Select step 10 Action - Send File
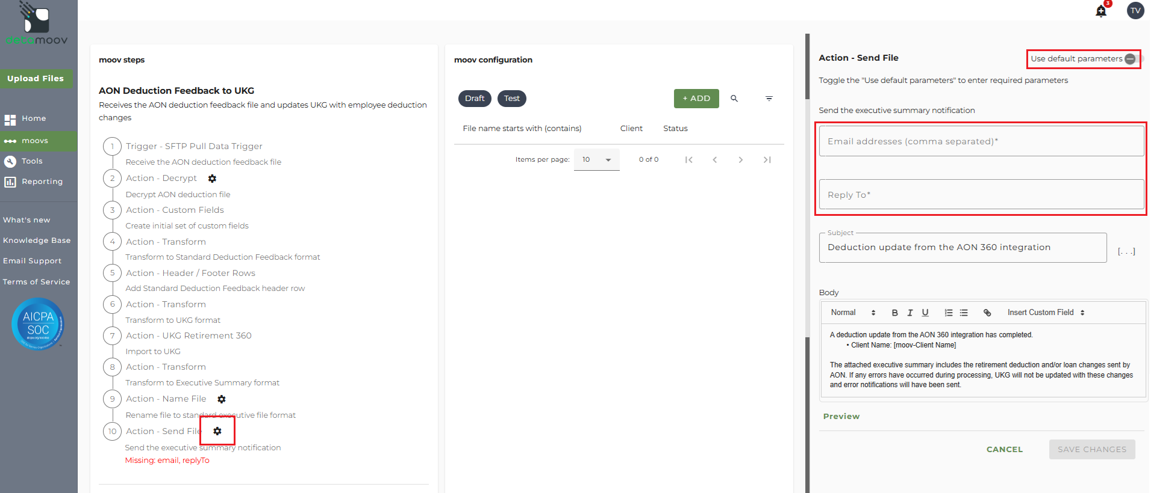This screenshot has width=1151, height=493. click(163, 432)
